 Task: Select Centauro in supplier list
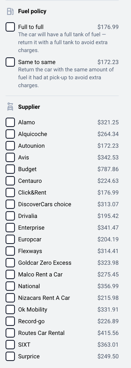coord(10,181)
